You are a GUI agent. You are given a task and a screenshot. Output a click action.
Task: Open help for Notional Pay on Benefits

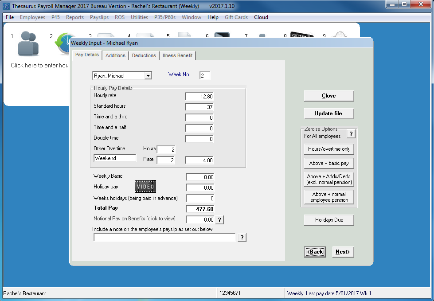(219, 220)
